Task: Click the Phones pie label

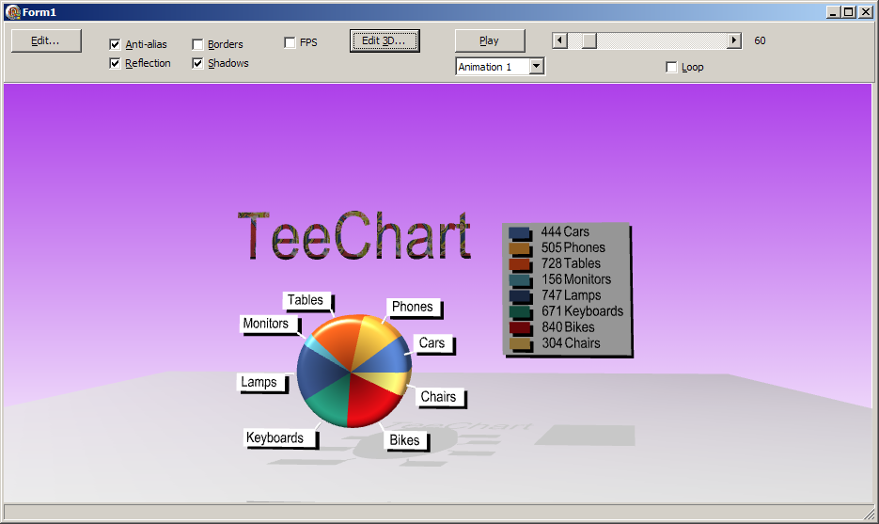Action: pos(413,307)
